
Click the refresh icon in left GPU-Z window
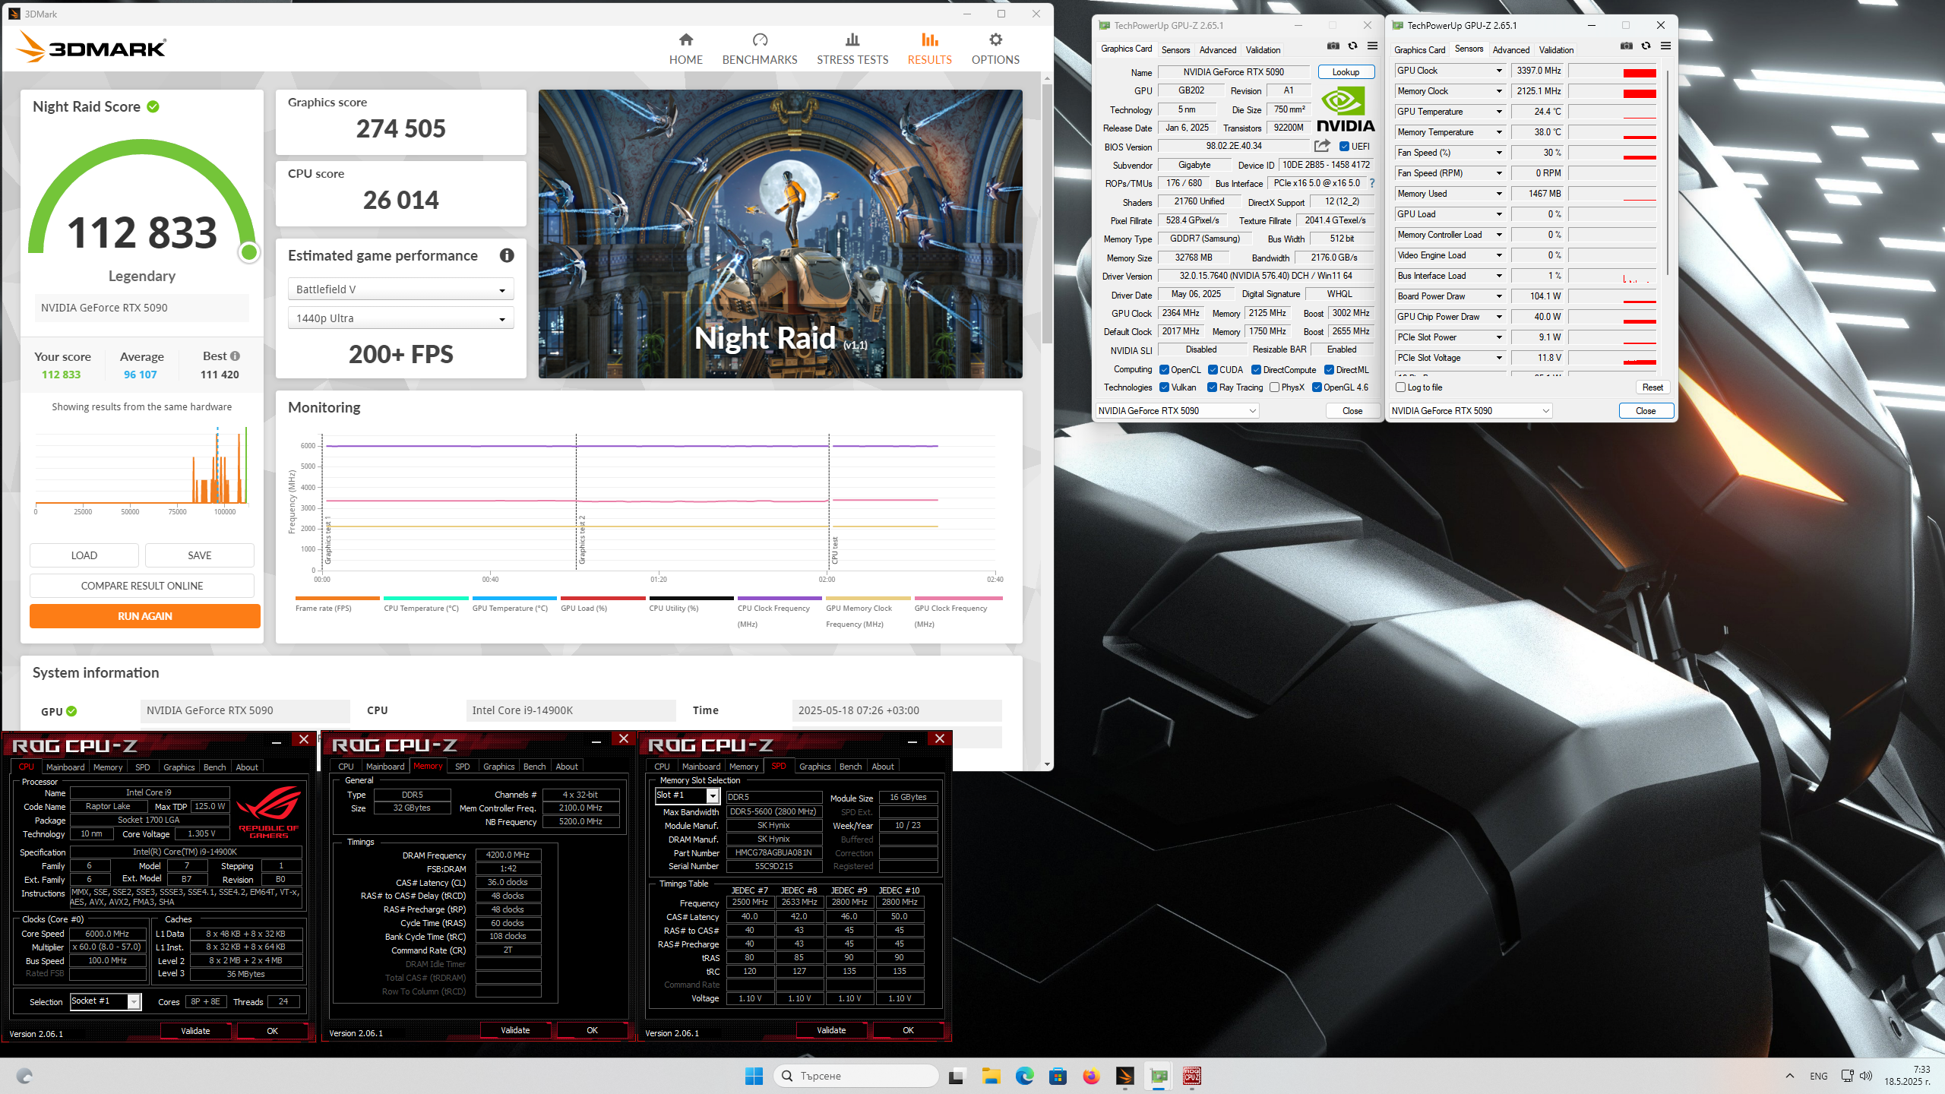click(x=1352, y=46)
